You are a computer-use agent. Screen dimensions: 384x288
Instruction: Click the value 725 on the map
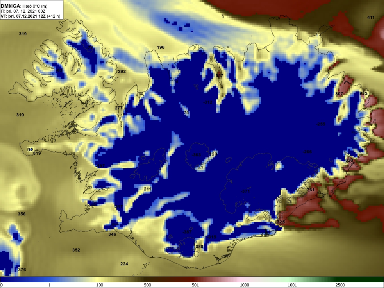(281, 222)
